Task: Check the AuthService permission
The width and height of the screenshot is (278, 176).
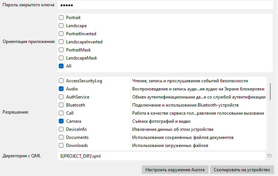Action: point(61,97)
